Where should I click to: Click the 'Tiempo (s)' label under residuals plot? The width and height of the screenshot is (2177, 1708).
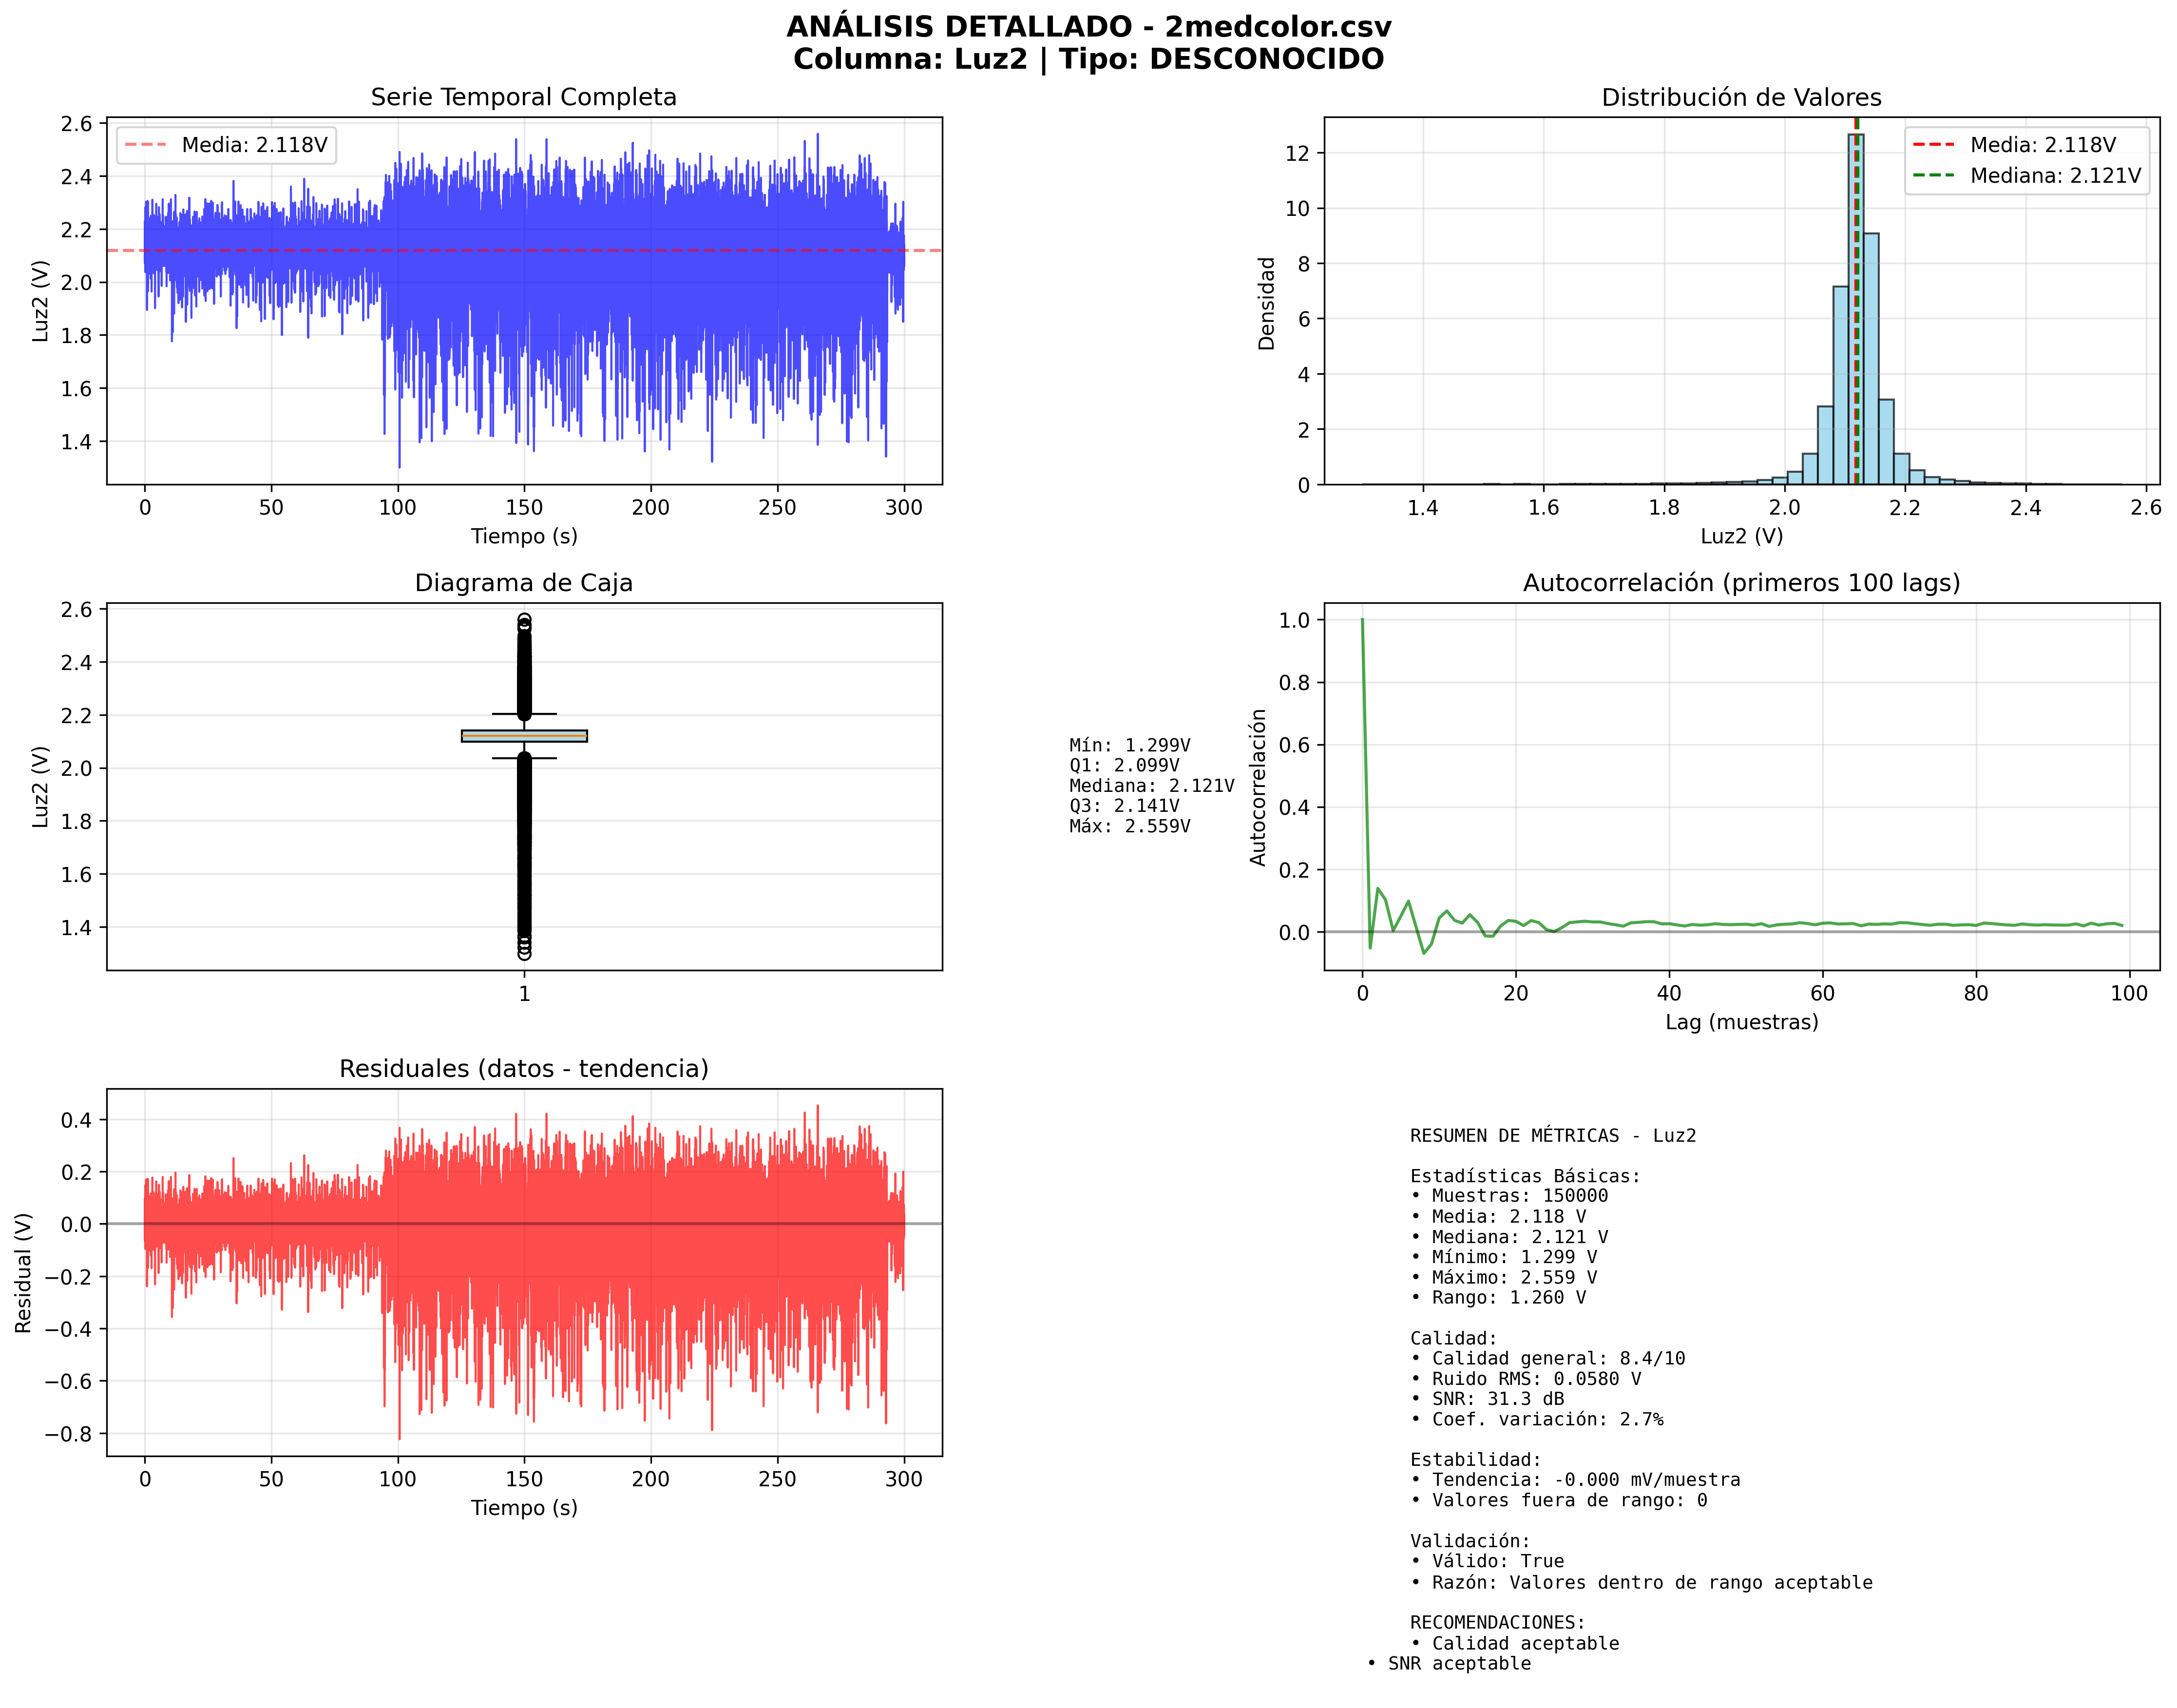[524, 1507]
